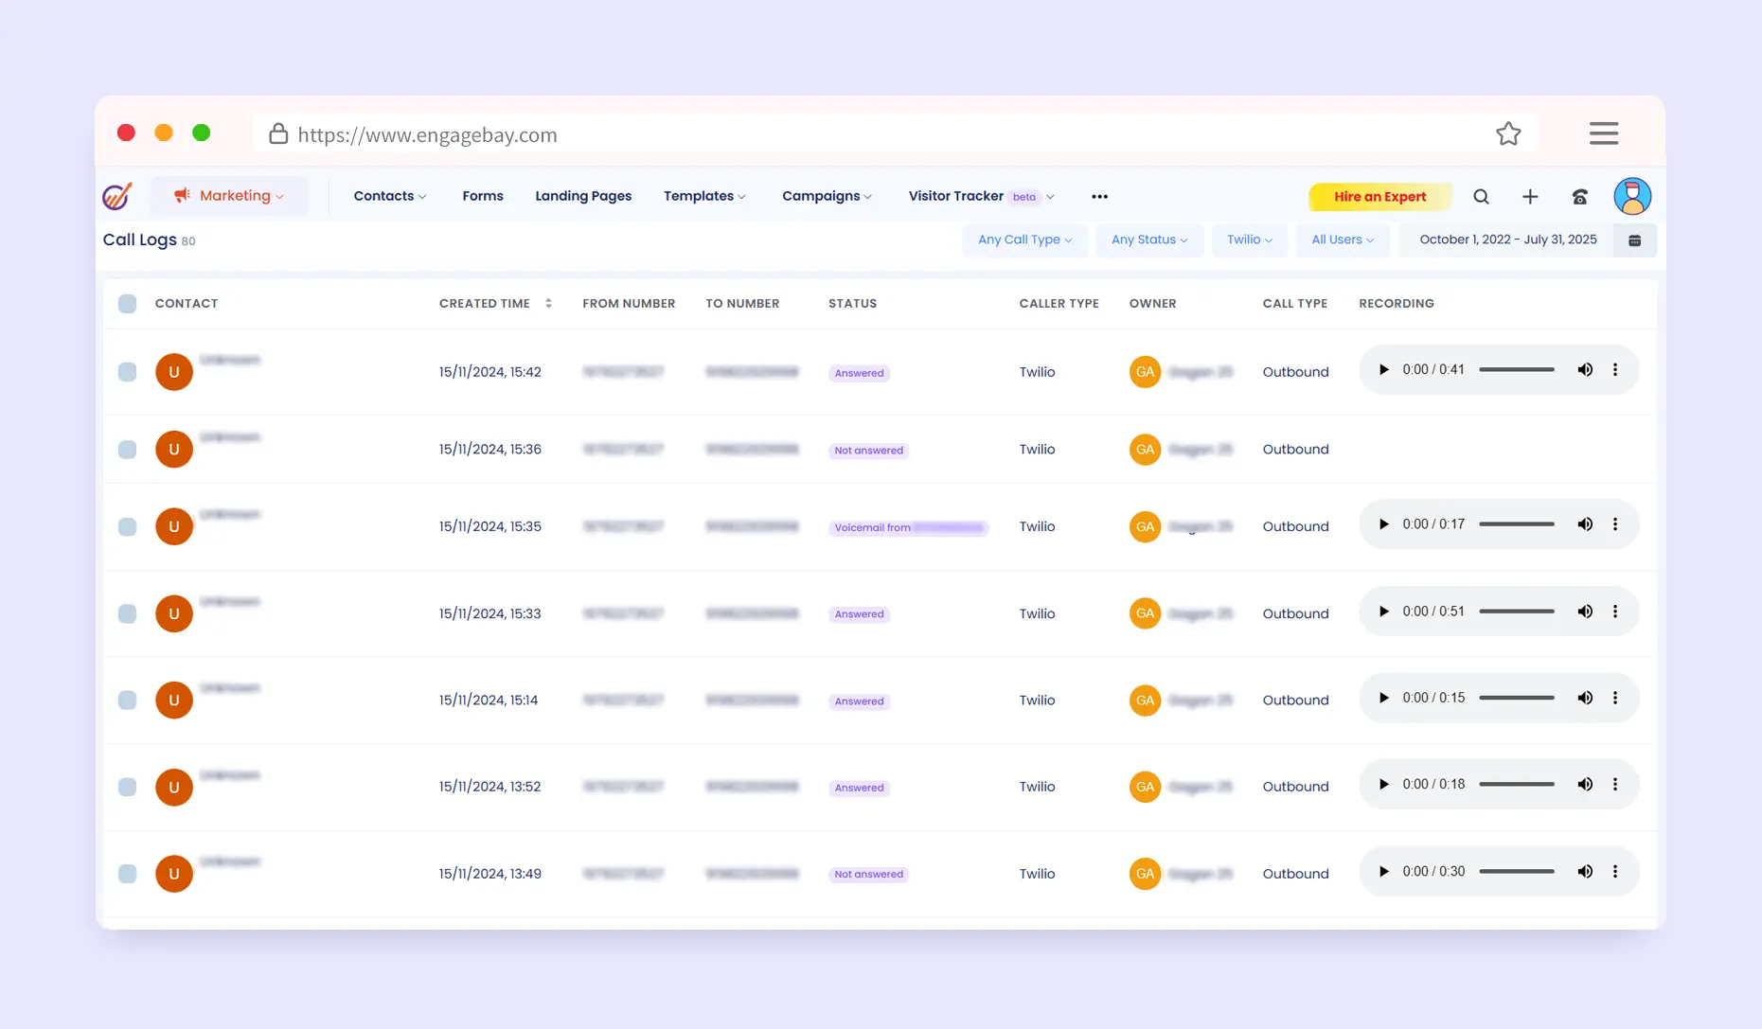Seek the 0:30 recording progress slider
Screen dimensions: 1762x1029
1516,872
